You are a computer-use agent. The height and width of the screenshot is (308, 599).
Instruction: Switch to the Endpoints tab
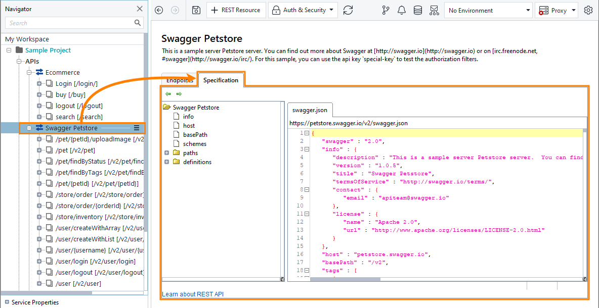click(179, 80)
